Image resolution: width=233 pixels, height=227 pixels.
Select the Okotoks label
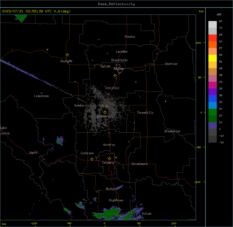coord(111,189)
